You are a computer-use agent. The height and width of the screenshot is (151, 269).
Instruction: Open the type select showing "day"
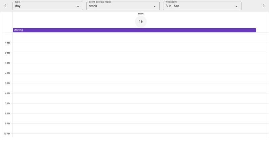click(x=45, y=6)
